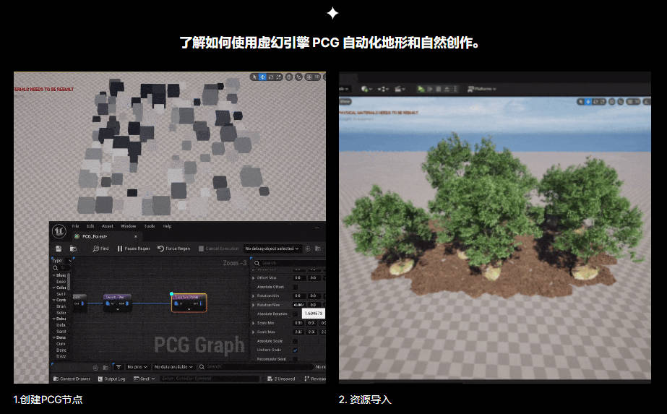Open the quick-add content dropdown in the right editor
Image resolution: width=667 pixels, height=414 pixels.
point(366,89)
